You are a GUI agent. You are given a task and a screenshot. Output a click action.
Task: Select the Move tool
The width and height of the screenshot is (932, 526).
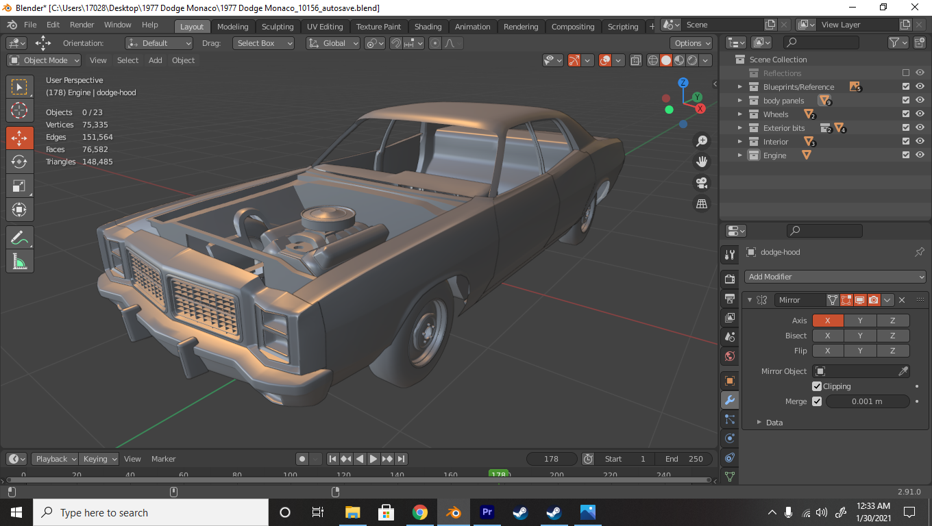pyautogui.click(x=19, y=138)
